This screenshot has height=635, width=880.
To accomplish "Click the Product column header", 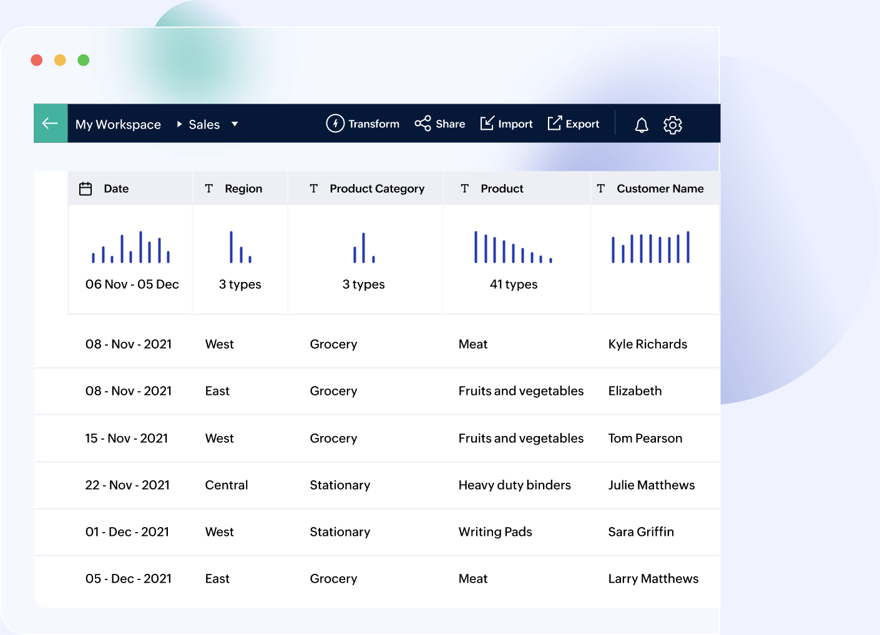I will click(502, 188).
